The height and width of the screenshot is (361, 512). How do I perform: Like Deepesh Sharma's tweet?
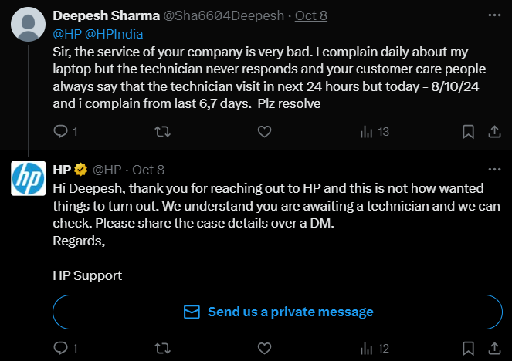coord(265,132)
